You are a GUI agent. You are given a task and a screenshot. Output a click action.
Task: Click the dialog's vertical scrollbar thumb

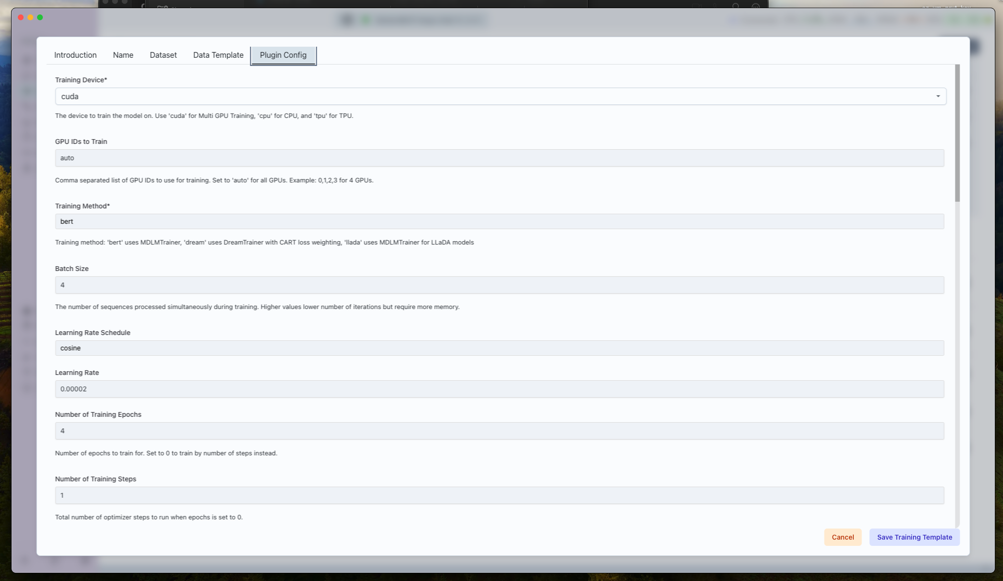coord(957,133)
